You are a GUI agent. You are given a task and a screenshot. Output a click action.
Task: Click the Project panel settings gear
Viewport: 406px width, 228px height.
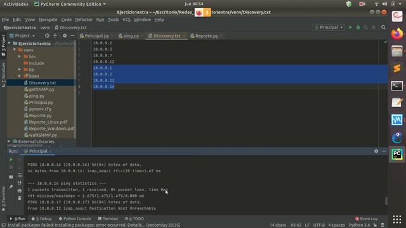(65, 35)
